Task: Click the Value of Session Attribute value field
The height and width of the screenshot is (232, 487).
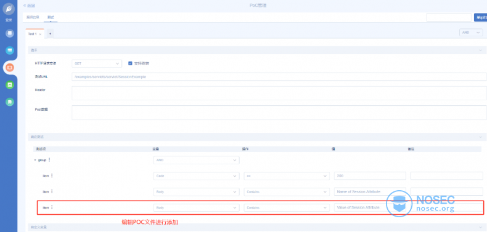Action: pyautogui.click(x=370, y=207)
